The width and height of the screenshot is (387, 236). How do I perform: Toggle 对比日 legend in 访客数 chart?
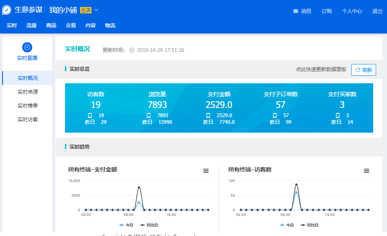[309, 225]
